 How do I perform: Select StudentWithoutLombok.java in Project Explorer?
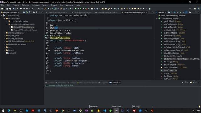[25, 30]
